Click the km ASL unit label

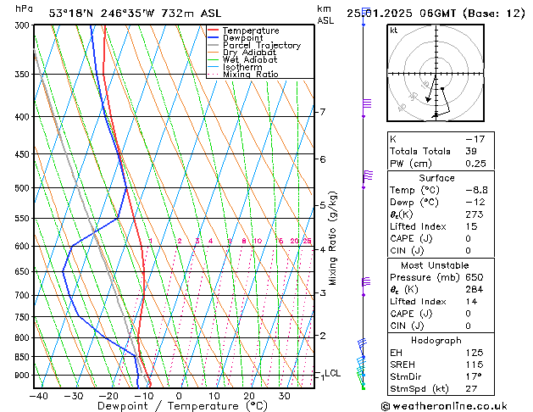coord(325,14)
